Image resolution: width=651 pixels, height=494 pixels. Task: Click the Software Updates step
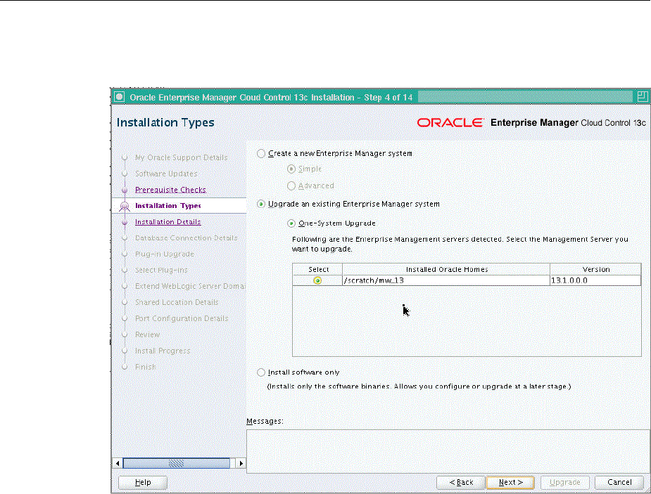pyautogui.click(x=166, y=174)
